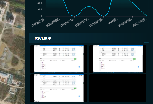The image size is (153, 104).
Task: Select the 通信能力测... chart category
Action: tap(125, 22)
